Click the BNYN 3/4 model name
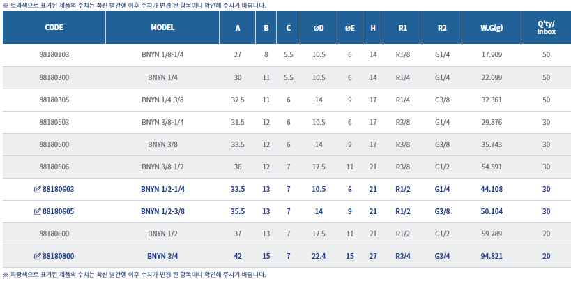The width and height of the screenshot is (571, 281). pyautogui.click(x=162, y=257)
